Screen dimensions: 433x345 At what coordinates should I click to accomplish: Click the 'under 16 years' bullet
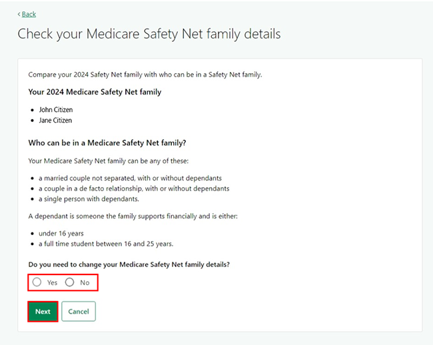pyautogui.click(x=61, y=233)
